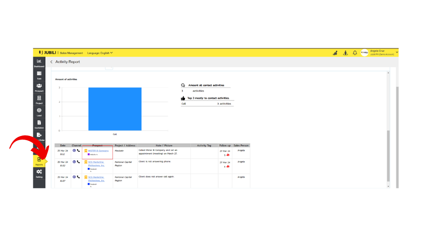Open the Lead section
Viewport: 422px width, 237px height.
(39, 112)
